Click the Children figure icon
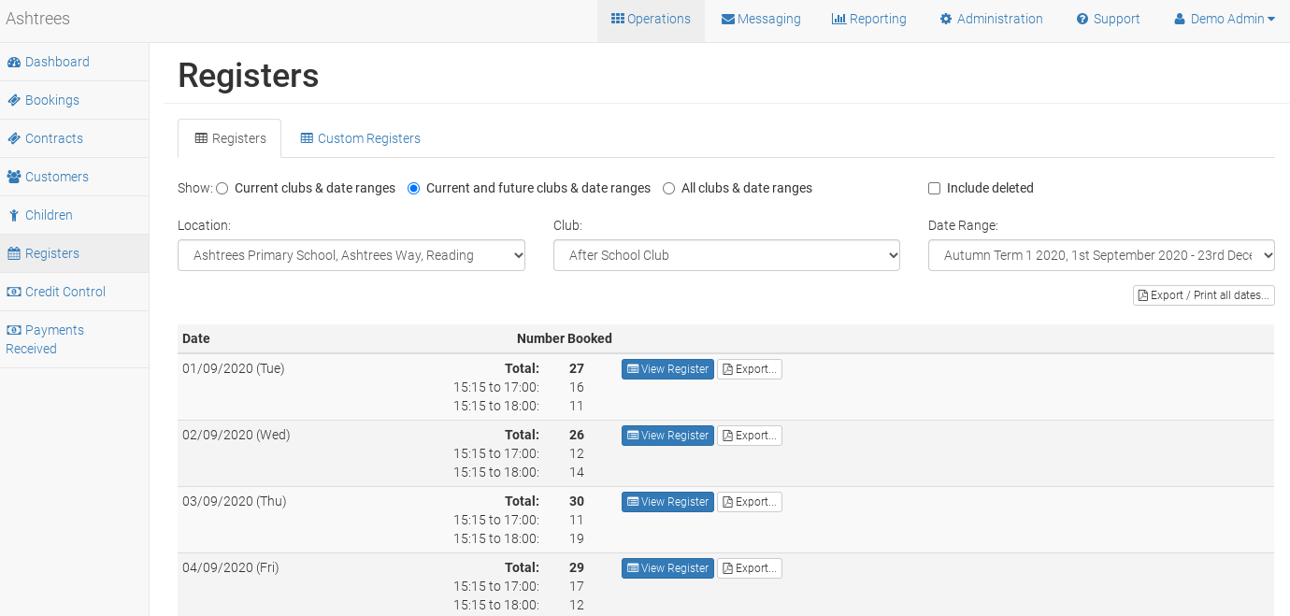Viewport: 1290px width, 616px height. point(14,216)
